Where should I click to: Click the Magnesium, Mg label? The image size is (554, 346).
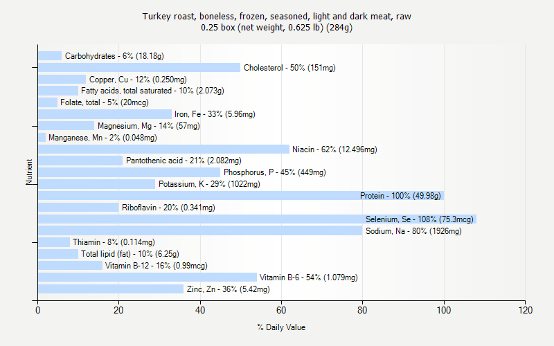click(148, 126)
